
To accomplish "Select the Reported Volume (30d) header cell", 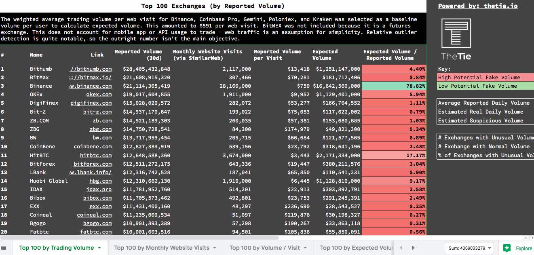I will pos(138,55).
